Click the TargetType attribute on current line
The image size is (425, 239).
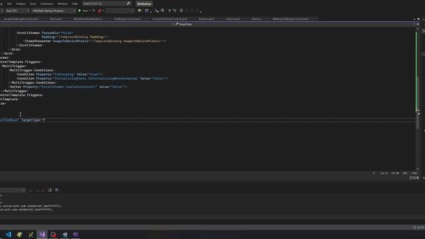coord(31,120)
